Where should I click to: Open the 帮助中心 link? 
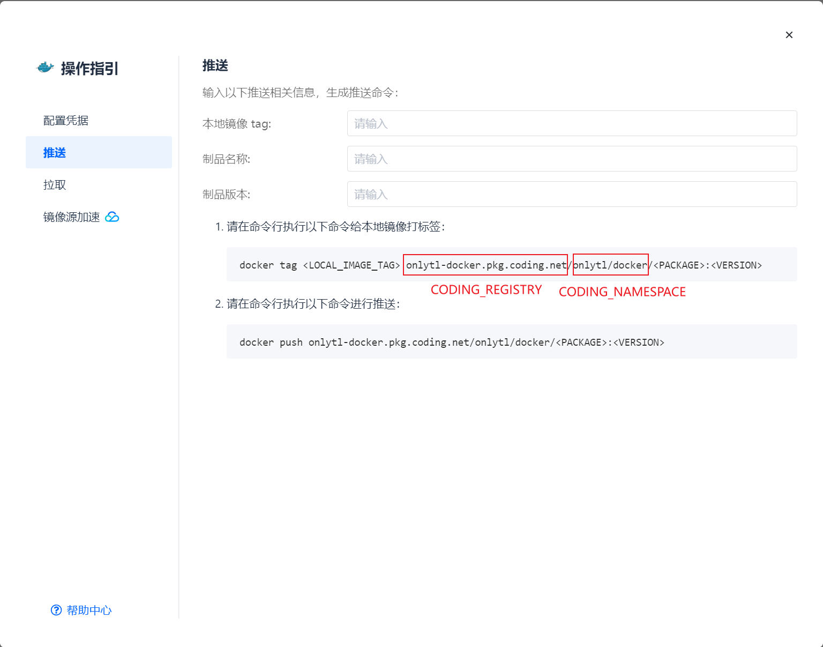[89, 610]
